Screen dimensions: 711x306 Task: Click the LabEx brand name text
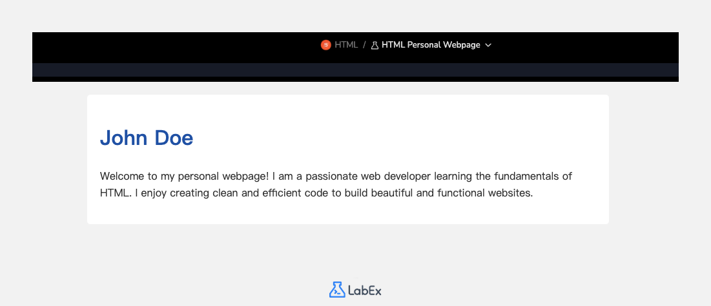point(365,291)
